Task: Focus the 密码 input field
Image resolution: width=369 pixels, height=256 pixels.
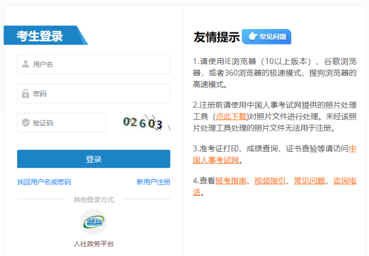Action: 94,93
